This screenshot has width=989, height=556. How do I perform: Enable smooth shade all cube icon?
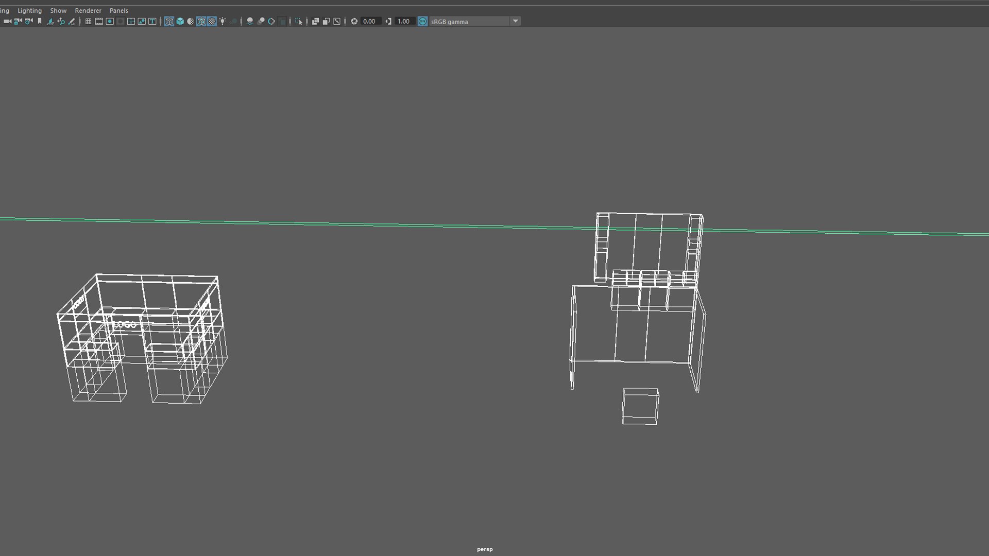click(x=180, y=21)
